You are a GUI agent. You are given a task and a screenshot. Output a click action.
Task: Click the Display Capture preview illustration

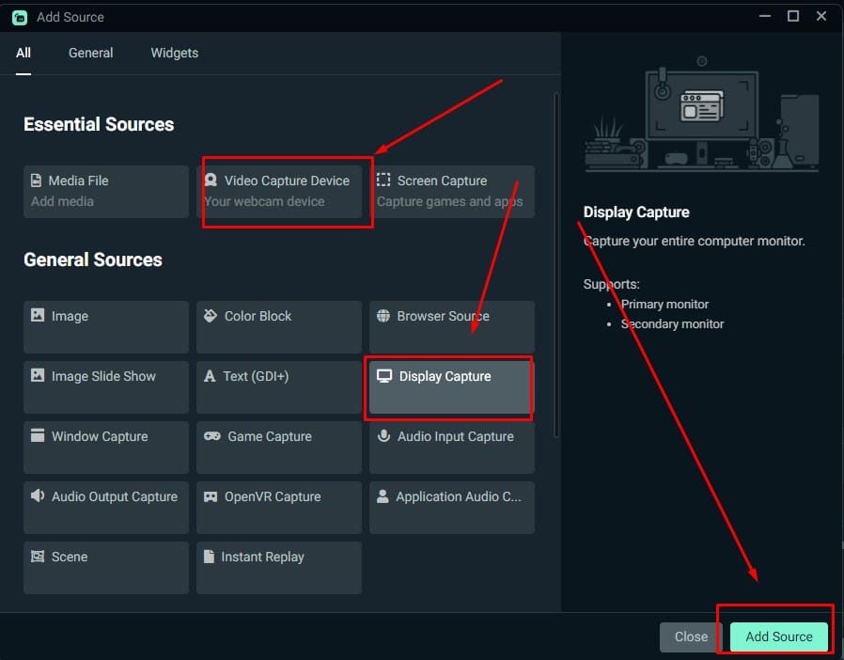[702, 116]
